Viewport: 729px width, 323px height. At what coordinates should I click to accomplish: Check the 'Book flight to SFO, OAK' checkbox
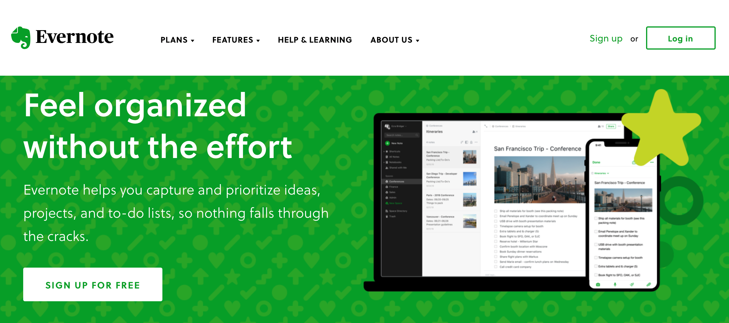coord(496,237)
